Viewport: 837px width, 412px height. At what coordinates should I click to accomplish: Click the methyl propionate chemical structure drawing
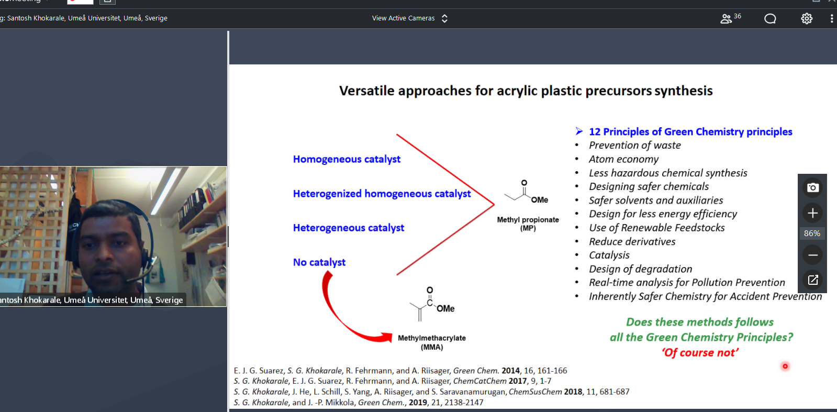click(526, 192)
